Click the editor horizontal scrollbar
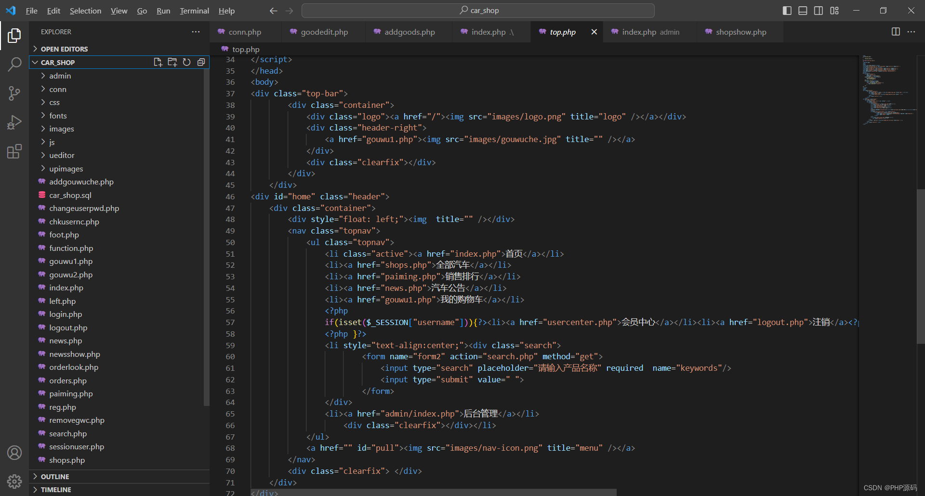 tap(434, 492)
